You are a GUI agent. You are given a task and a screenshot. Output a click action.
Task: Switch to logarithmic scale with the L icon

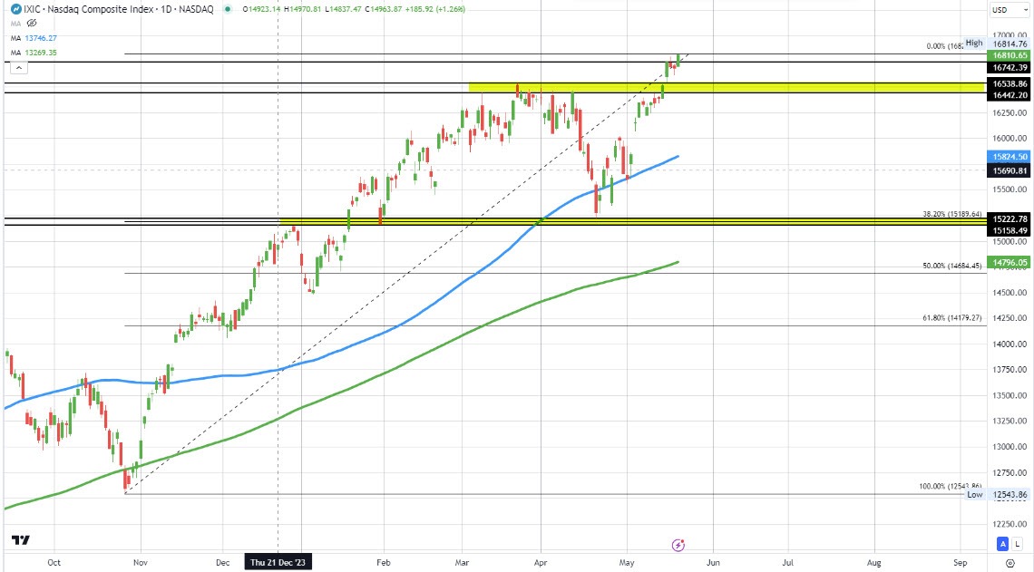point(1018,543)
